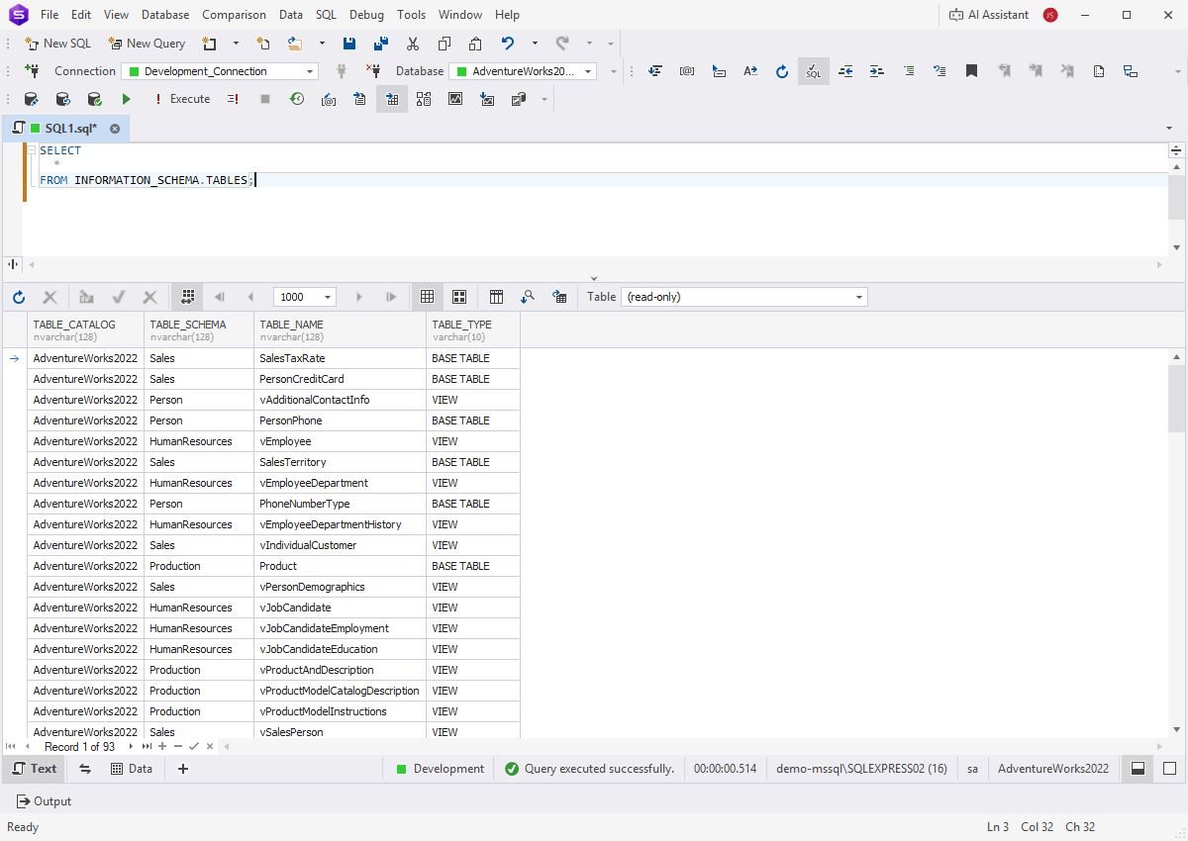Collapse editor pane using chevron below editor
The image size is (1188, 841).
click(x=594, y=278)
